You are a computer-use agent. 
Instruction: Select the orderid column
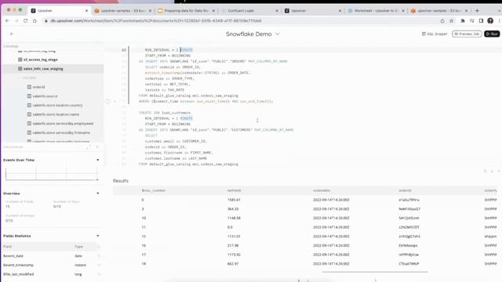click(x=38, y=87)
